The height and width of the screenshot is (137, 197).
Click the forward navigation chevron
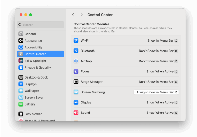[x=81, y=15]
